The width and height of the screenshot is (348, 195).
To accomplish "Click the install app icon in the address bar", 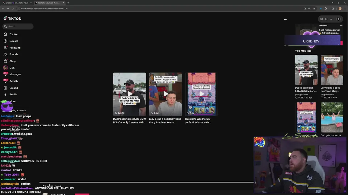I will click(305, 8).
